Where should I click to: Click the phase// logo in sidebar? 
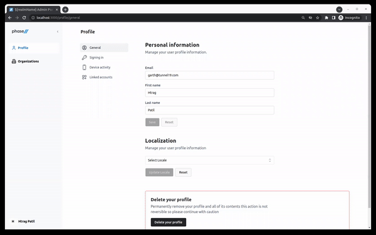tap(20, 31)
